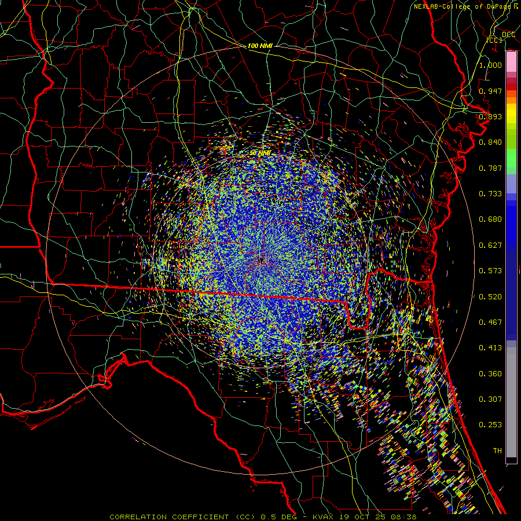Image resolution: width=521 pixels, height=521 pixels.
Task: Click the 0.573 legend value
Action: point(490,271)
